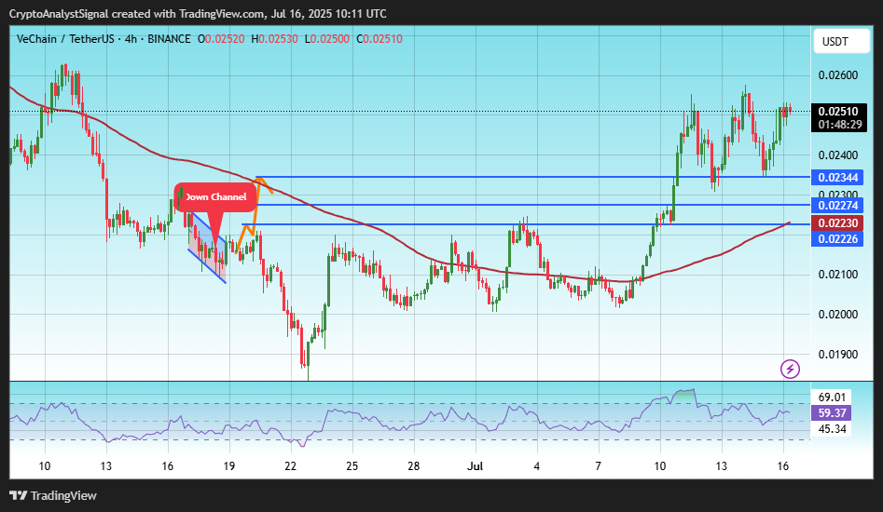Click the 4h timeframe label in title
Viewport: 883px width, 512px height.
point(131,39)
